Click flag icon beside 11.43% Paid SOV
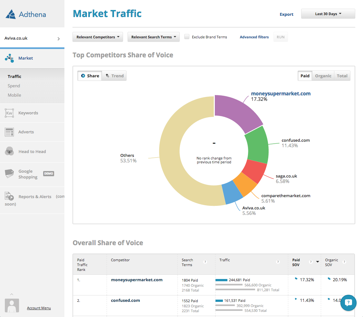The width and height of the screenshot is (363, 317). tap(296, 299)
